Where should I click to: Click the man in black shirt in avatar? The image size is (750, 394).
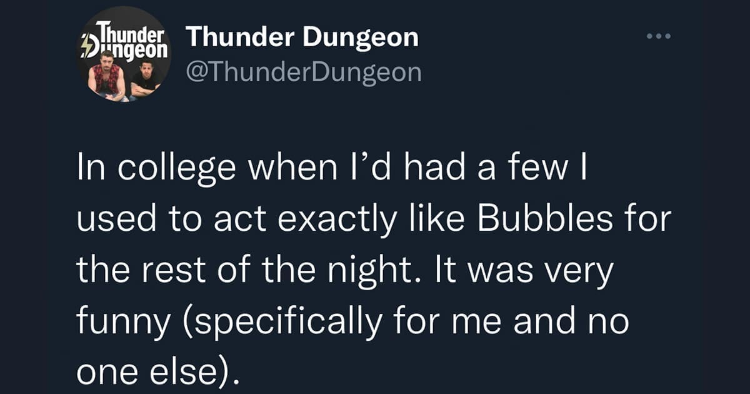tap(146, 79)
